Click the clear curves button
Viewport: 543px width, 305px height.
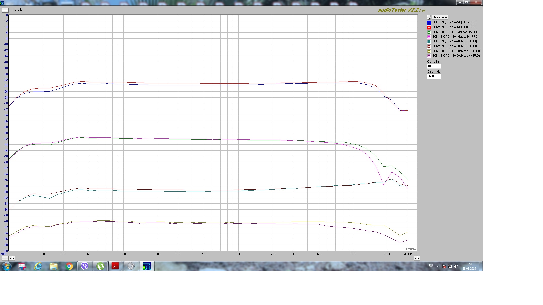(440, 17)
